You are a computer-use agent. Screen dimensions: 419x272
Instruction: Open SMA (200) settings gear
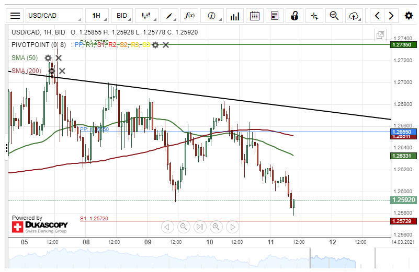point(52,71)
